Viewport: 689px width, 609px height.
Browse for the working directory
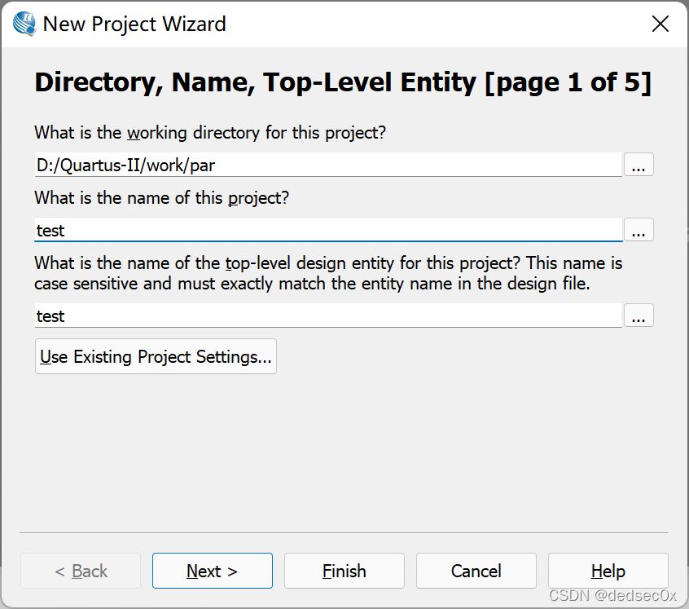pos(639,165)
